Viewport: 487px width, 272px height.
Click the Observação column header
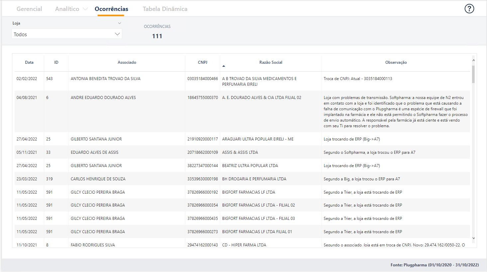pos(396,62)
